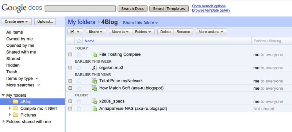Show Opened by me items
Screen dimensions: 292x132
pos(20,45)
